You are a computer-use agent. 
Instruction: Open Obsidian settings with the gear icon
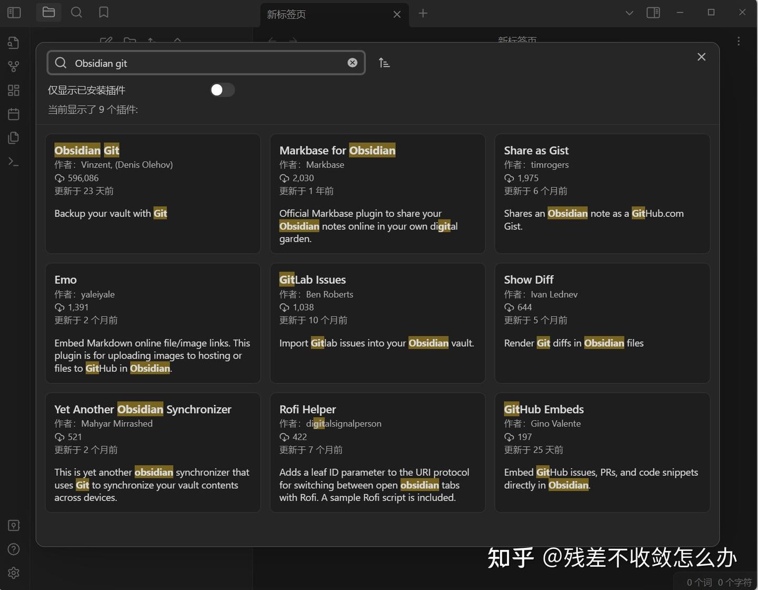pyautogui.click(x=13, y=573)
